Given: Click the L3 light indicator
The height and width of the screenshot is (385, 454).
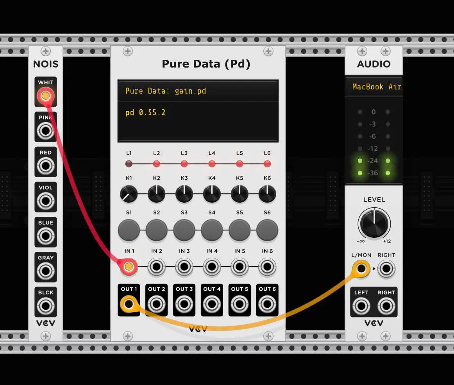Looking at the screenshot, I should 184,164.
